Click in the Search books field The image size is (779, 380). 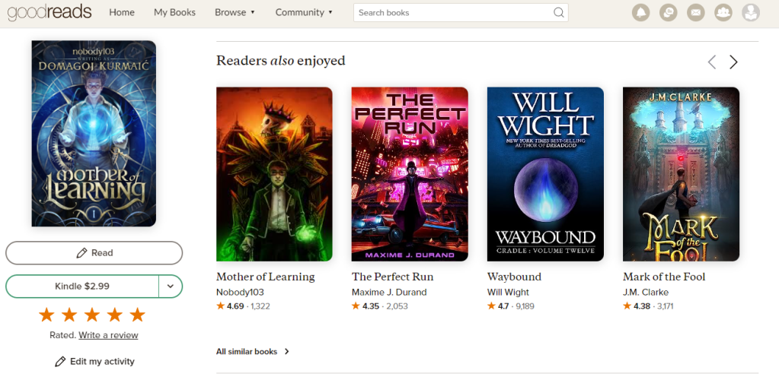click(x=455, y=12)
